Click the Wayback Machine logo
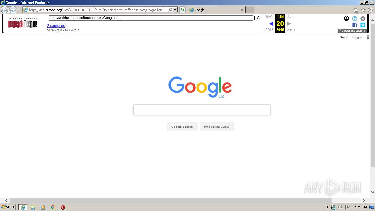The image size is (375, 211). point(22,23)
